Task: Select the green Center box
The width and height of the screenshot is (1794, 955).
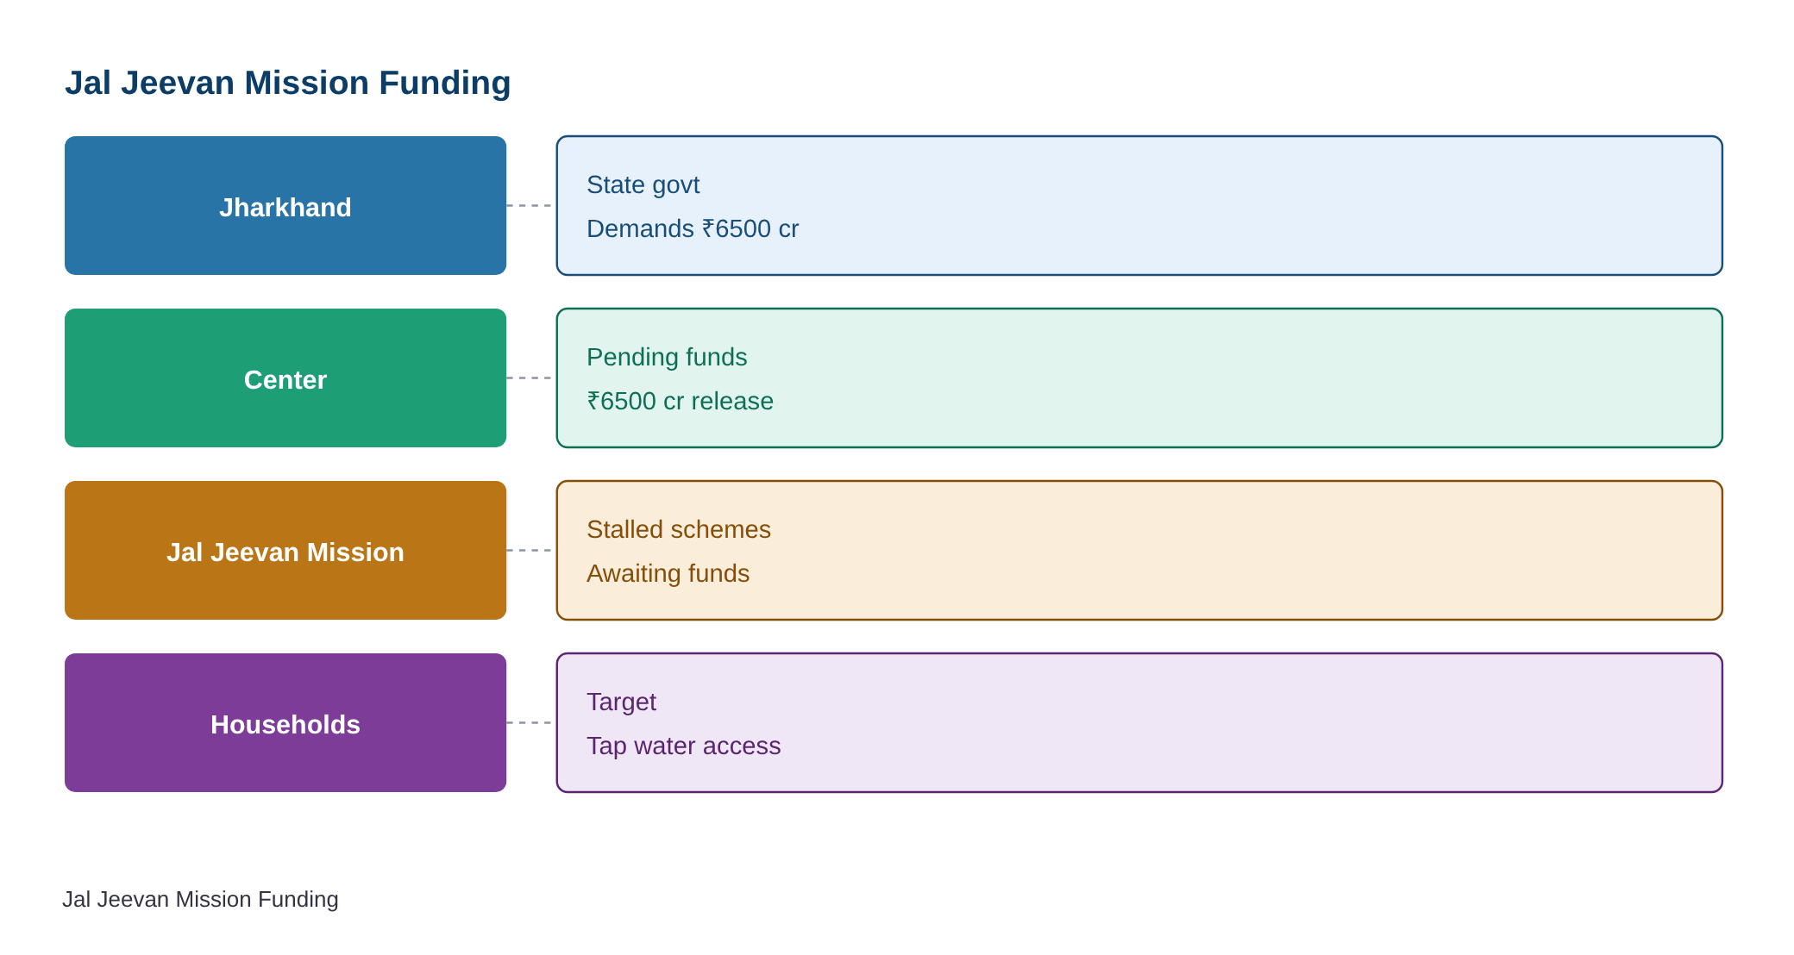Action: 285,378
